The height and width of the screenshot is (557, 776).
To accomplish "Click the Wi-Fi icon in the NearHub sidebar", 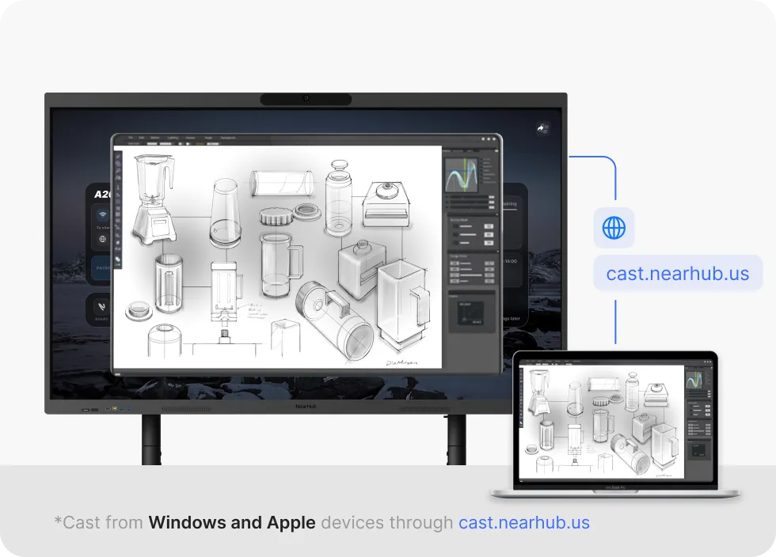I will tap(103, 215).
